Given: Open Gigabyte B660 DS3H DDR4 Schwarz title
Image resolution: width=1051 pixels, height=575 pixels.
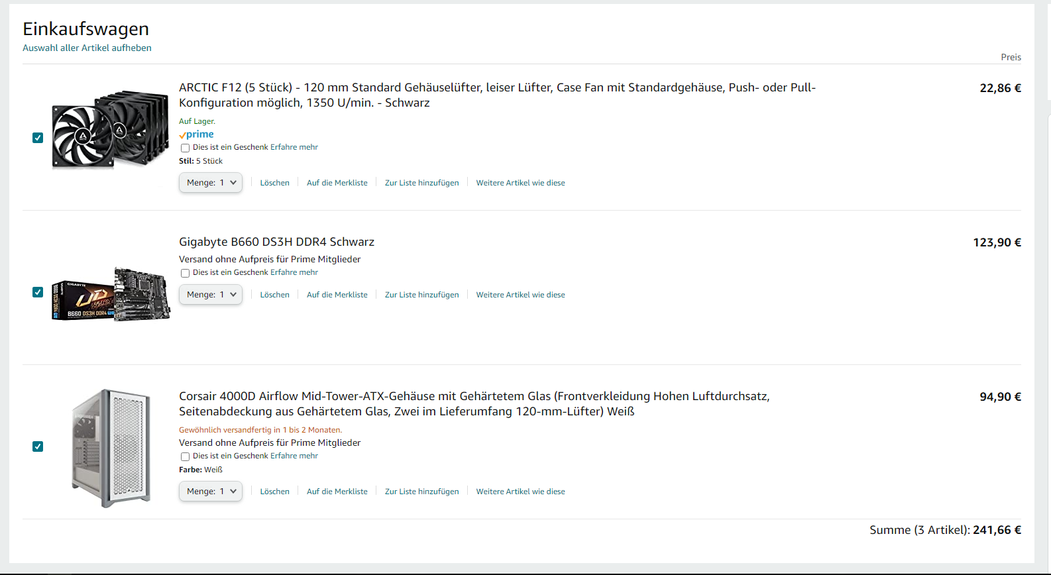Looking at the screenshot, I should (276, 242).
